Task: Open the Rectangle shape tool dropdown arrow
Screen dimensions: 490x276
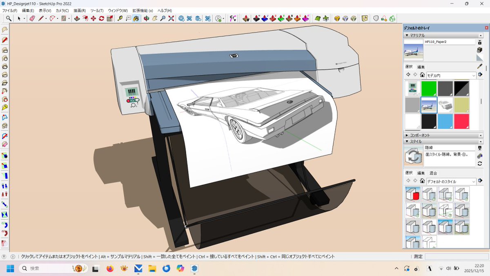Action: [x=69, y=18]
